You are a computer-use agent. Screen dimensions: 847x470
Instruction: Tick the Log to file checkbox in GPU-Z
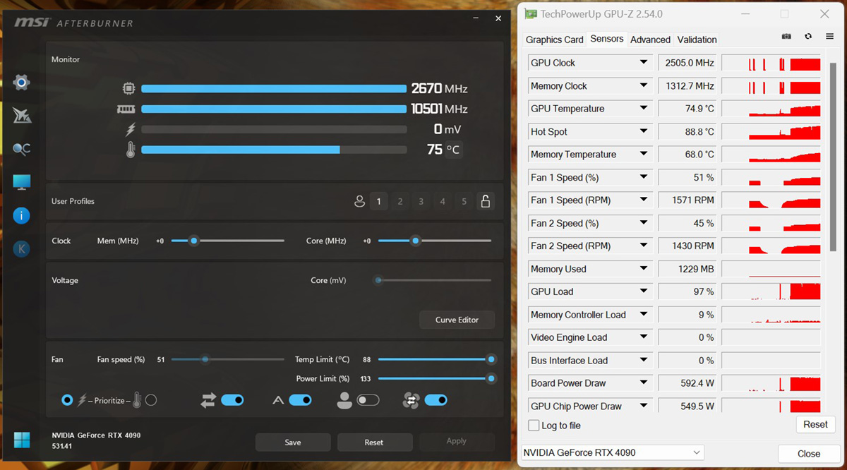(x=534, y=426)
